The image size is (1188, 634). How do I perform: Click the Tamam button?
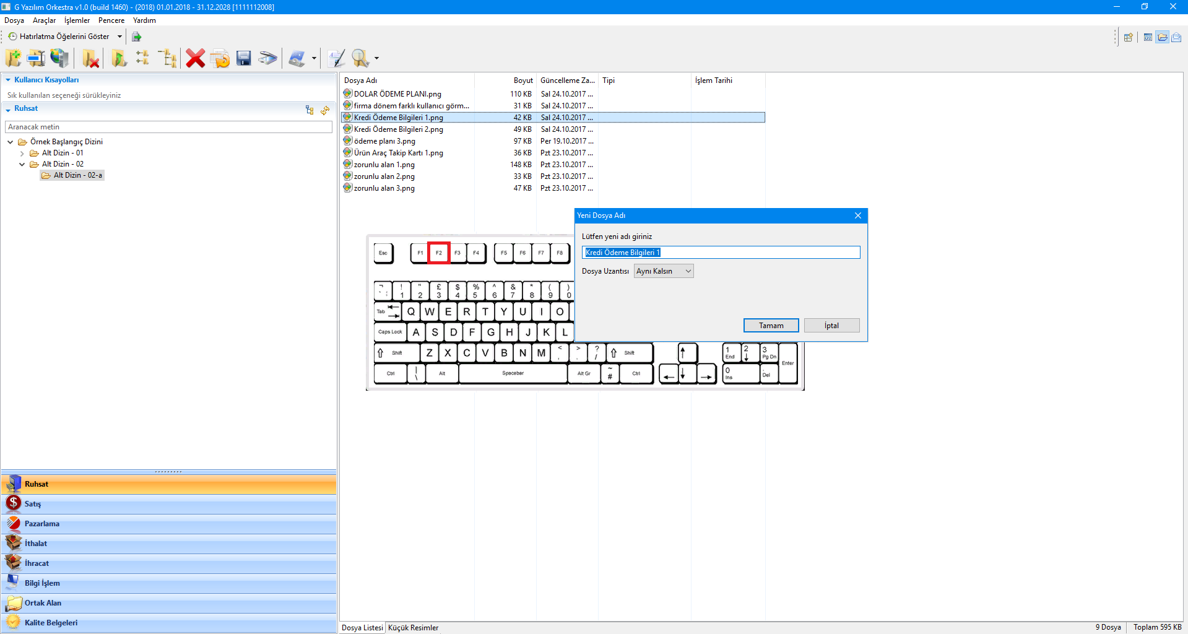[771, 326]
